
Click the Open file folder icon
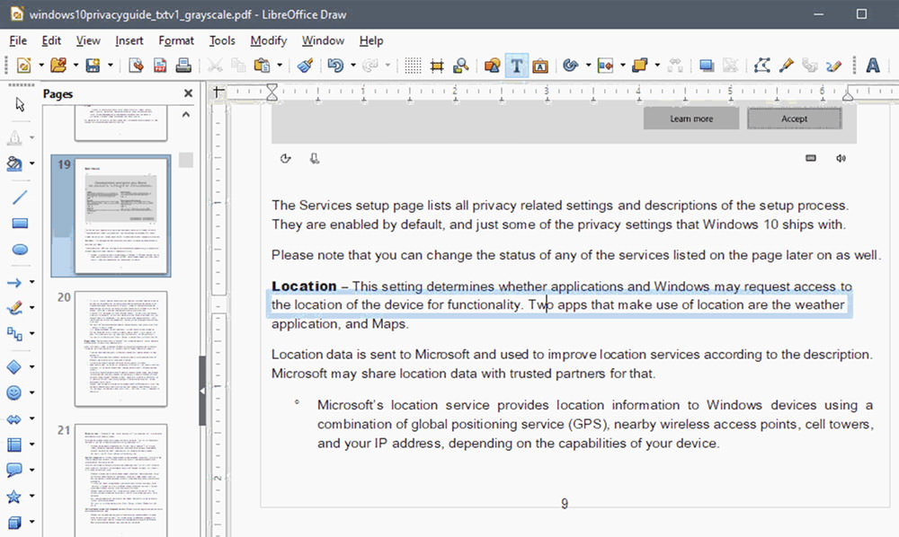point(58,66)
